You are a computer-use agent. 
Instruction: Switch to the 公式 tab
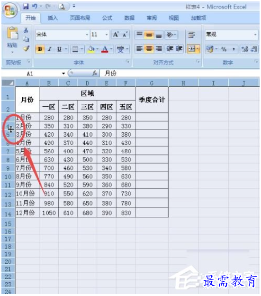pyautogui.click(x=107, y=18)
